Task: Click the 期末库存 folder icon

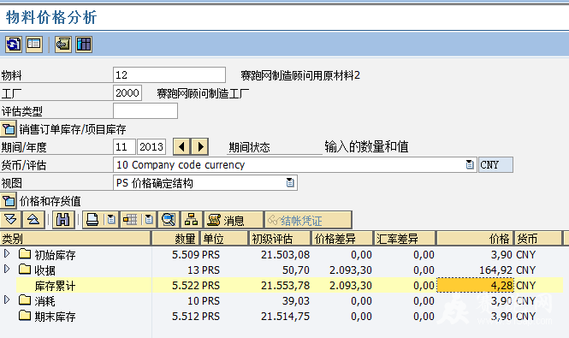Action: point(25,316)
